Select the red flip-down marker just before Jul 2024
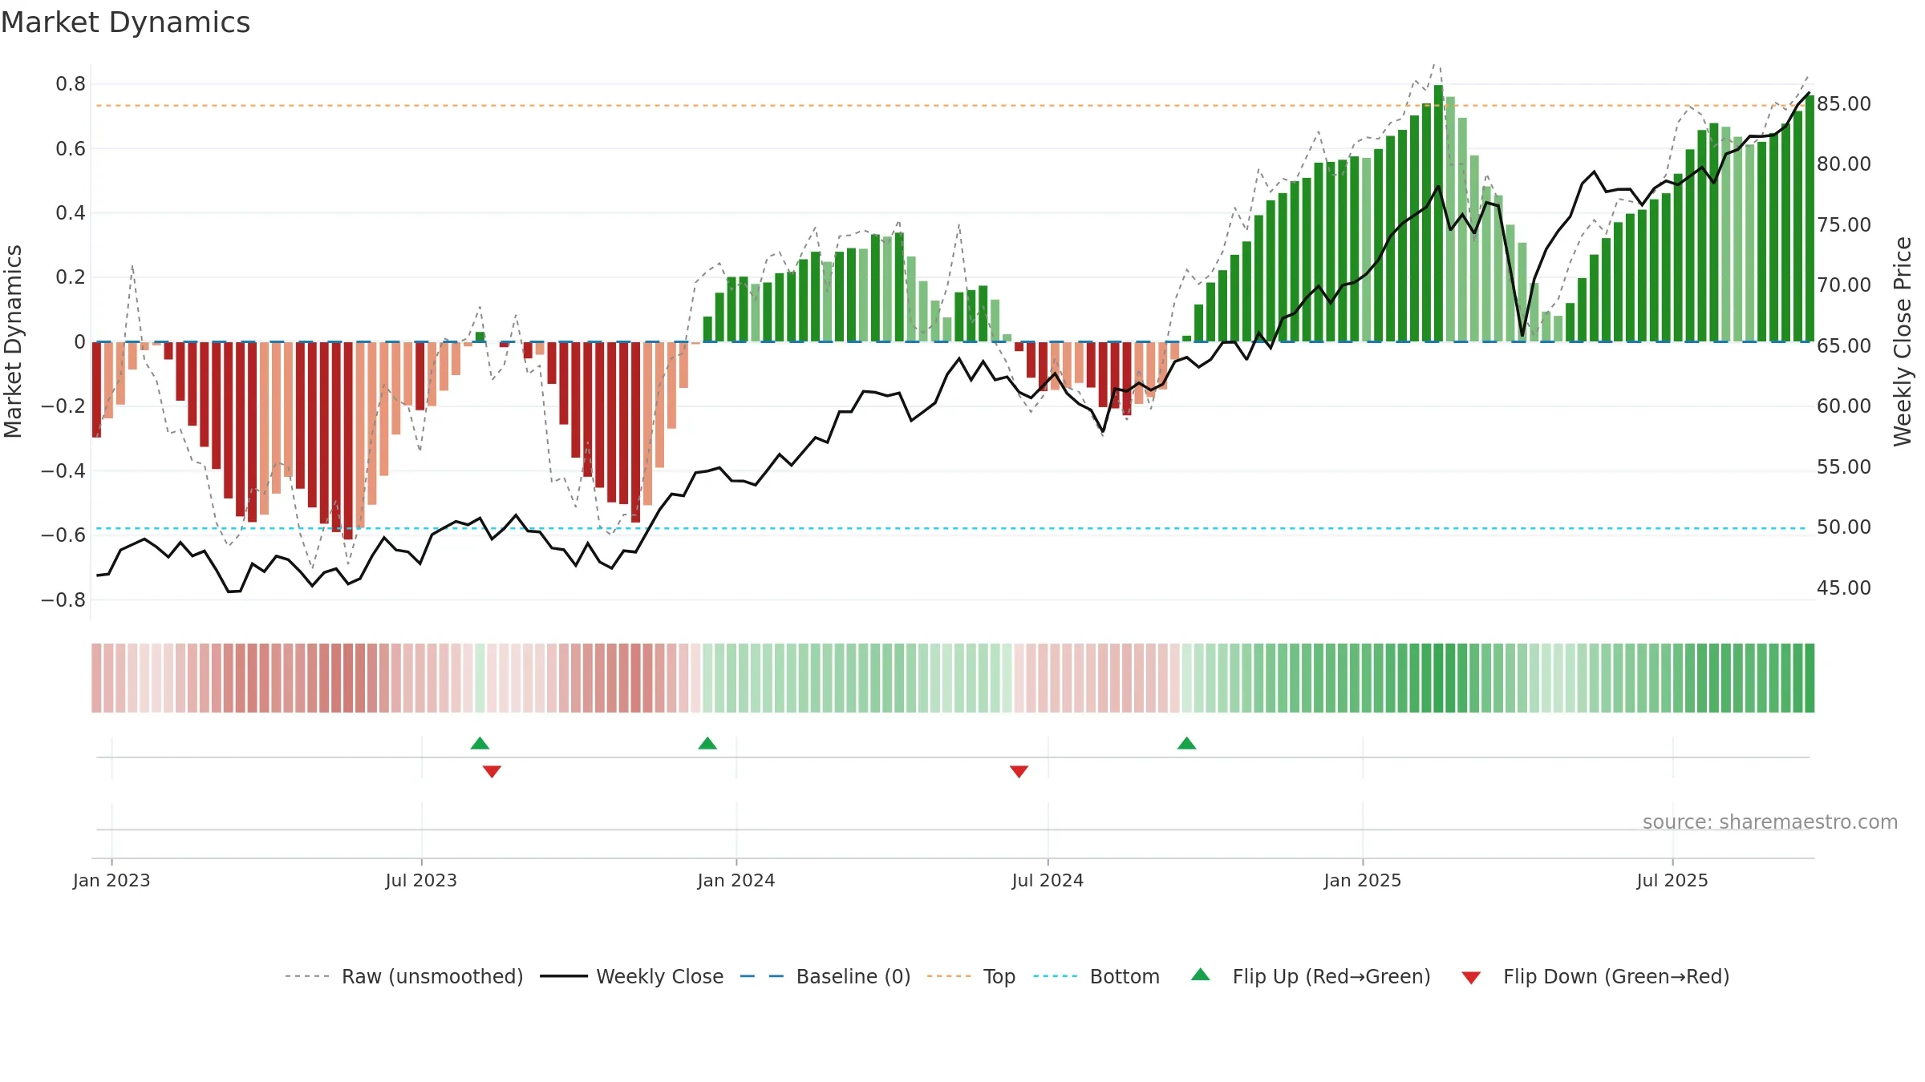This screenshot has height=1082, width=1925. click(1019, 771)
